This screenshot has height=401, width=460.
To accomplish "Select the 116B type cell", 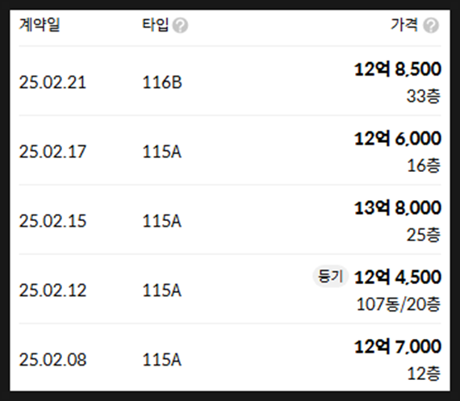I will [162, 82].
